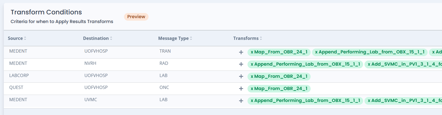This screenshot has width=442, height=115.
Task: Sort table by Source column
Action: click(17, 38)
